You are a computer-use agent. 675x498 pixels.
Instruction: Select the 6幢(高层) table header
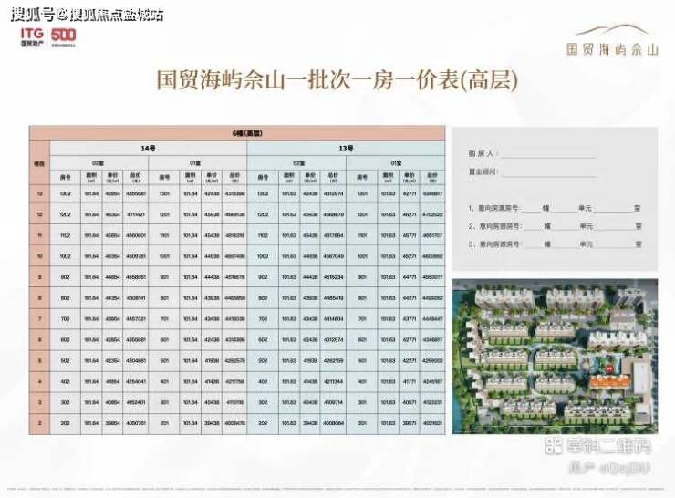click(x=237, y=133)
